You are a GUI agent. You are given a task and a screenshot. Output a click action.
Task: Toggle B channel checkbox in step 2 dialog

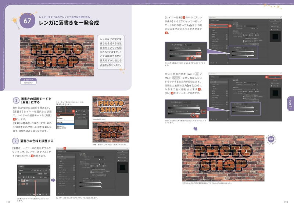point(103,166)
